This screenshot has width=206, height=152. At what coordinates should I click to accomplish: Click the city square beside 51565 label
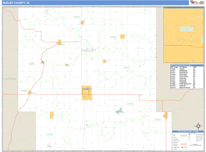tap(30, 92)
